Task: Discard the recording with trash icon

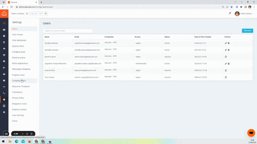Action: pos(31,134)
